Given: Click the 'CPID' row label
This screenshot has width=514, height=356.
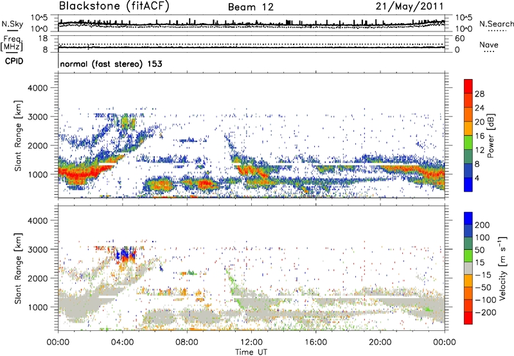Looking at the screenshot, I should 14,61.
